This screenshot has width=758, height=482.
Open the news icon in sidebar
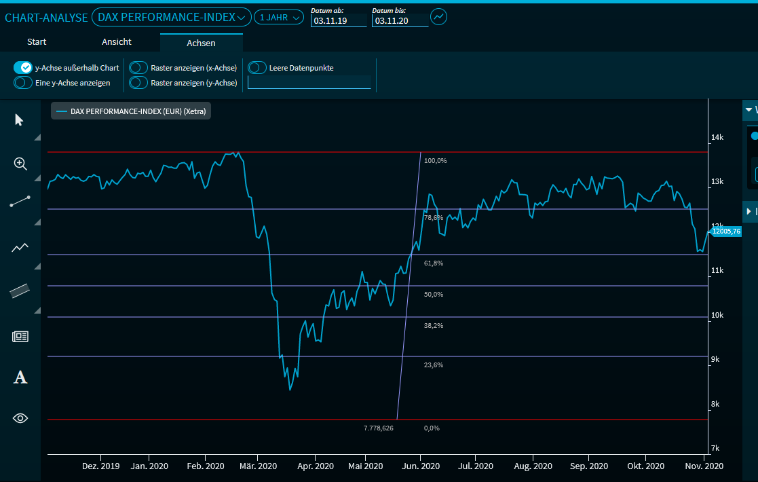click(x=20, y=336)
